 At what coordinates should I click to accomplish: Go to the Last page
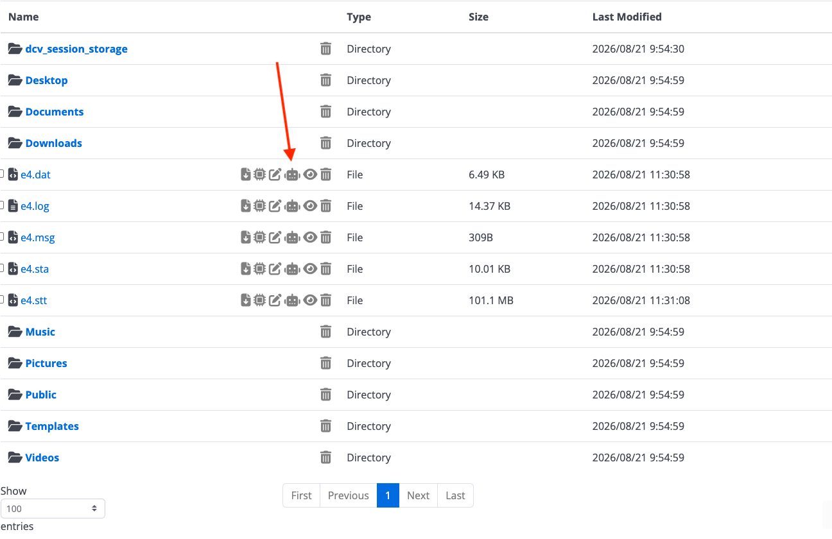(455, 495)
